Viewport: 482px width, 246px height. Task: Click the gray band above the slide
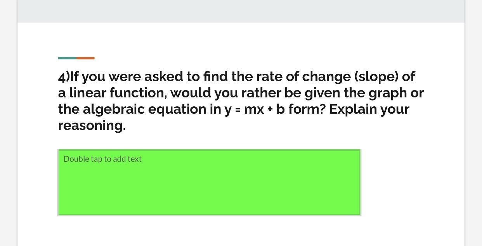pyautogui.click(x=241, y=11)
